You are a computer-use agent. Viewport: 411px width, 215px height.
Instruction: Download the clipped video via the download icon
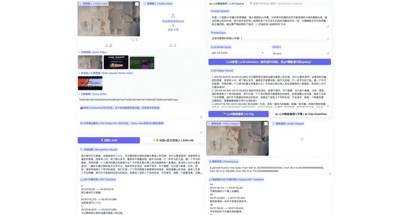coord(266,124)
